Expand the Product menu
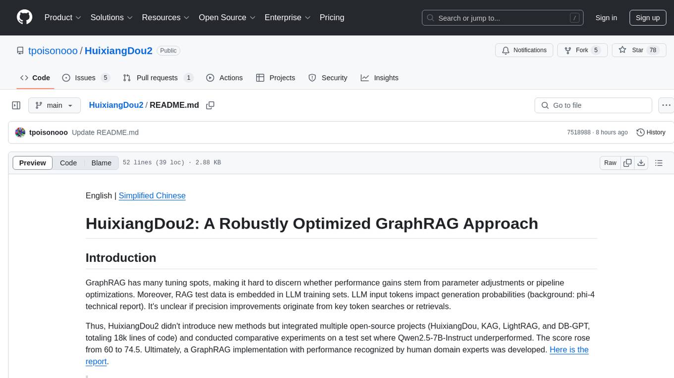Image resolution: width=674 pixels, height=378 pixels. (63, 17)
